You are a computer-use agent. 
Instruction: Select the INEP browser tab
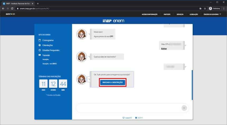tap(17, 4)
